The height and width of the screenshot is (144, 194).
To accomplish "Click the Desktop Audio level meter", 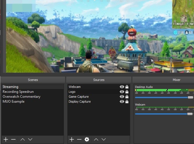I will 164,90.
